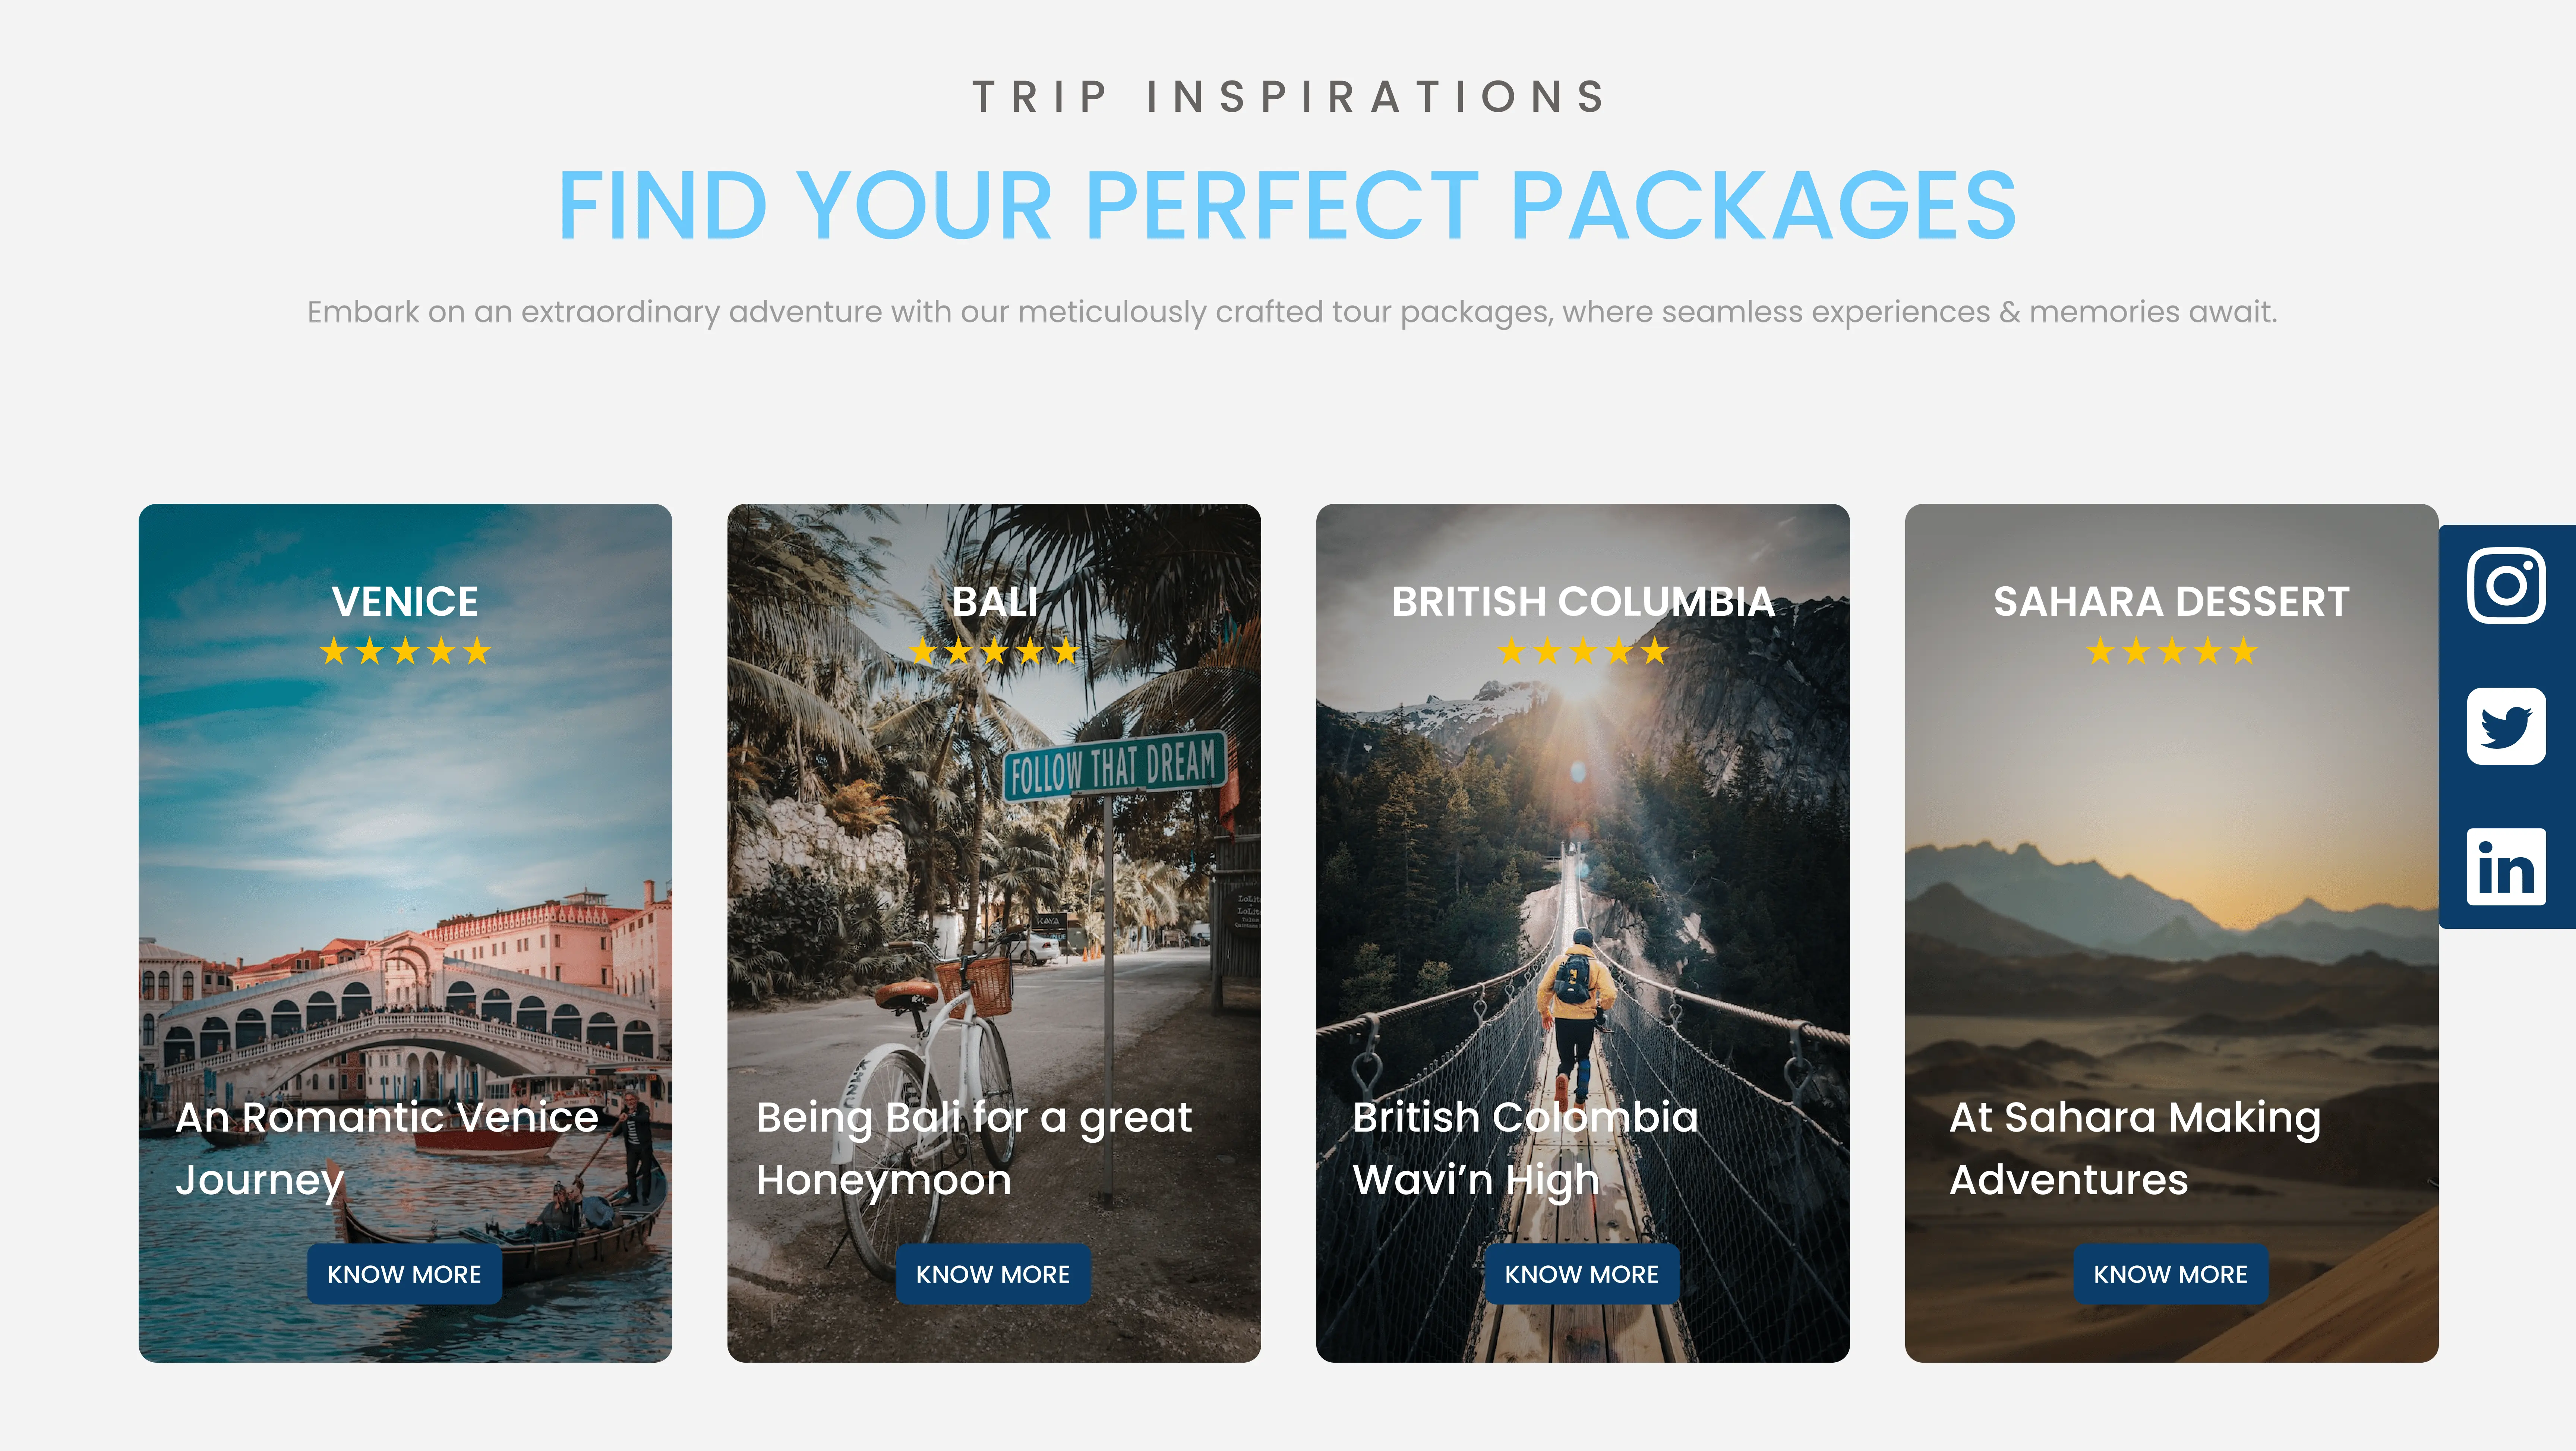Click the Venice five-star rating
The width and height of the screenshot is (2576, 1451).
tap(405, 652)
